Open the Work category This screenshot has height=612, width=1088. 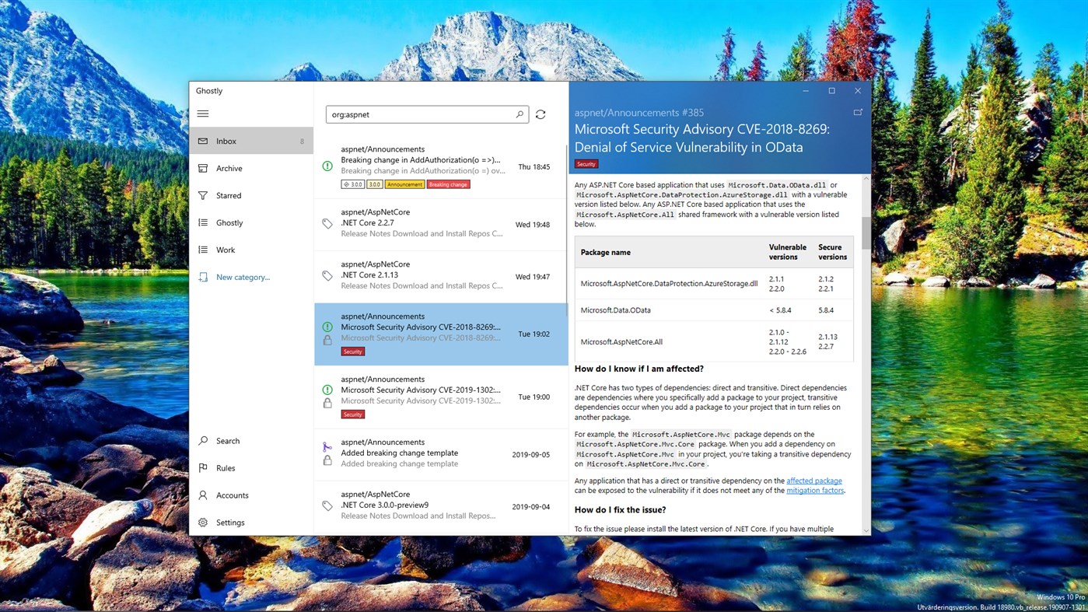pos(251,250)
